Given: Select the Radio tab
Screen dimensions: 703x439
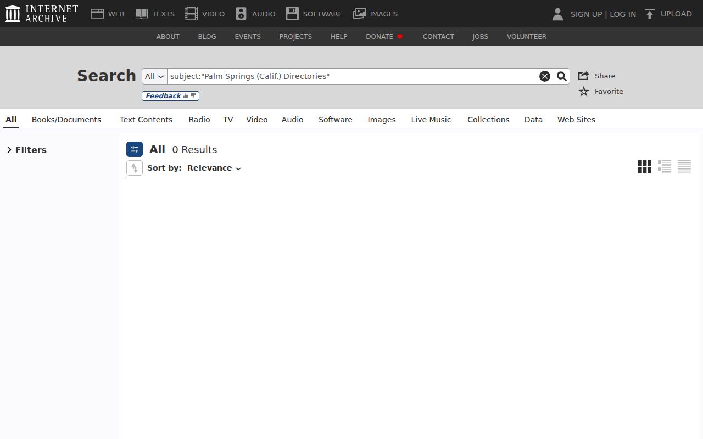Looking at the screenshot, I should pos(199,120).
